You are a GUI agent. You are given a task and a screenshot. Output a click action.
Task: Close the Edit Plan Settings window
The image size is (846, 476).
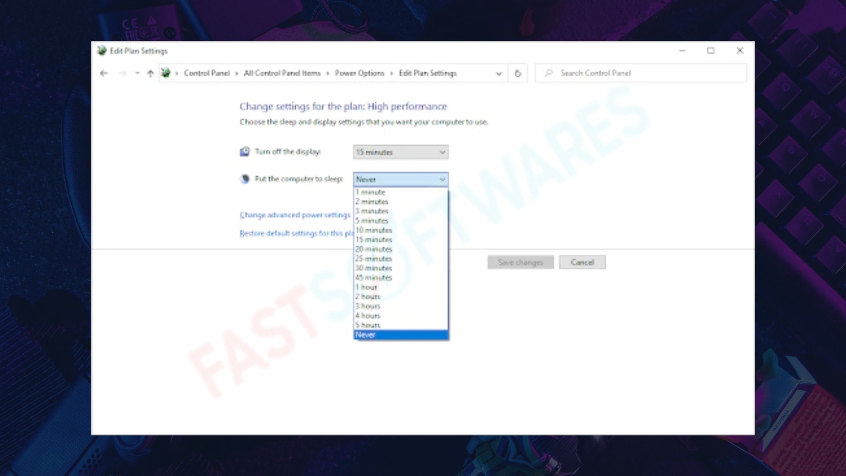[740, 51]
